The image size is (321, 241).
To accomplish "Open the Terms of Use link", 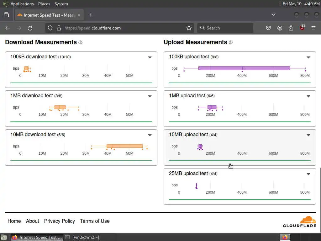I will (95, 221).
